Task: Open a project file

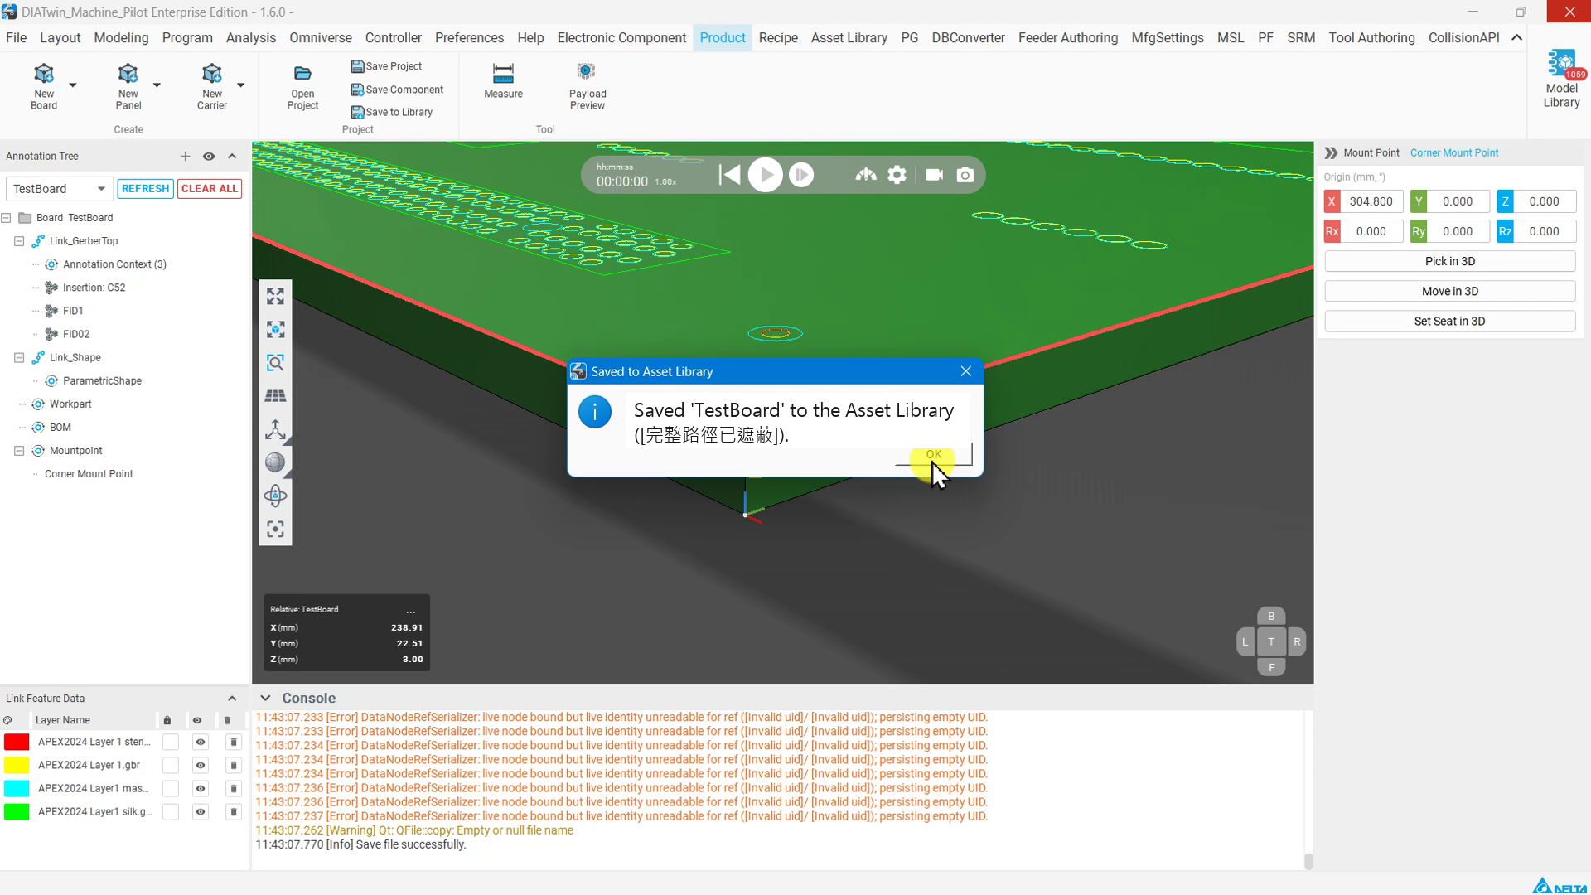Action: [x=302, y=87]
